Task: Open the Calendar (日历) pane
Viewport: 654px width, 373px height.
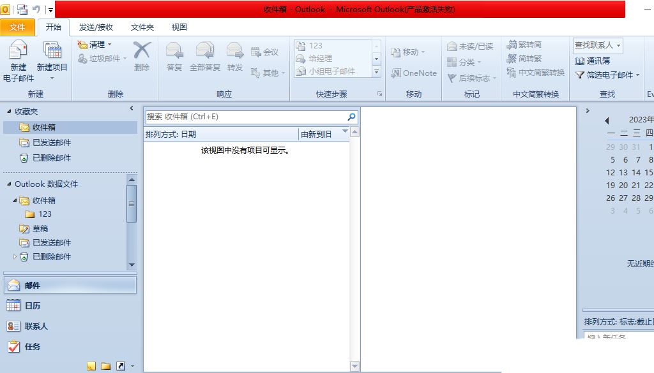Action: (x=32, y=305)
